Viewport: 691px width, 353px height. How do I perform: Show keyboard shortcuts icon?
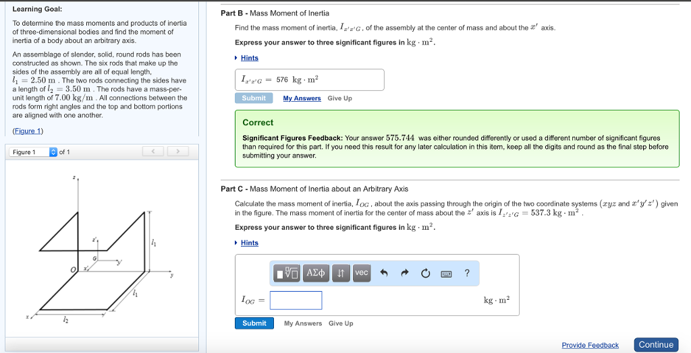coord(446,274)
